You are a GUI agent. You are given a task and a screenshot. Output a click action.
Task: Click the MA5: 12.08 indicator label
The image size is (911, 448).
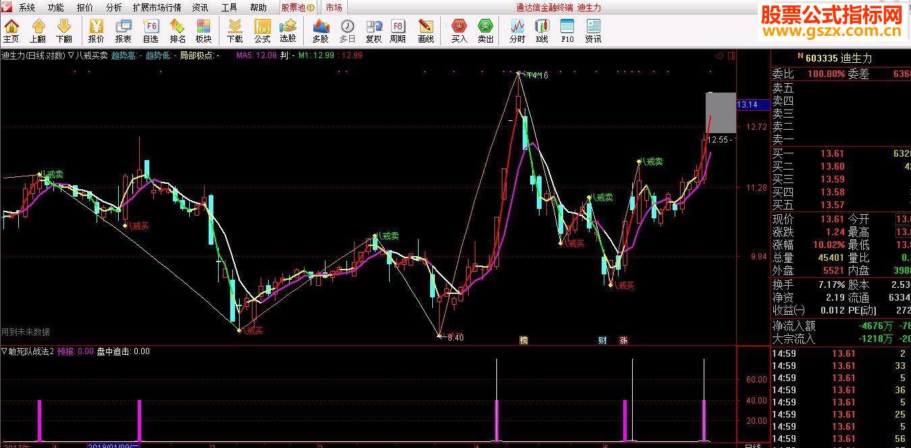coord(257,55)
